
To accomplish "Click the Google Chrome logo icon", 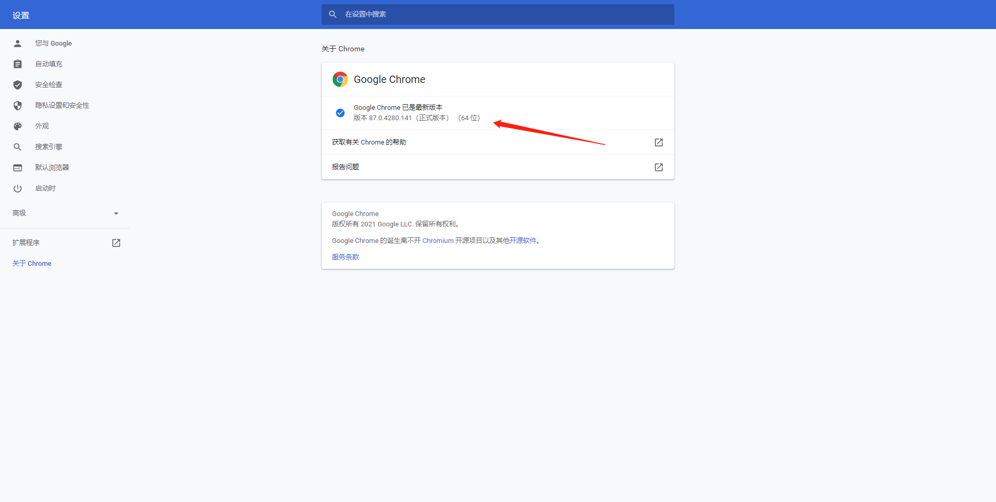I will [x=340, y=79].
